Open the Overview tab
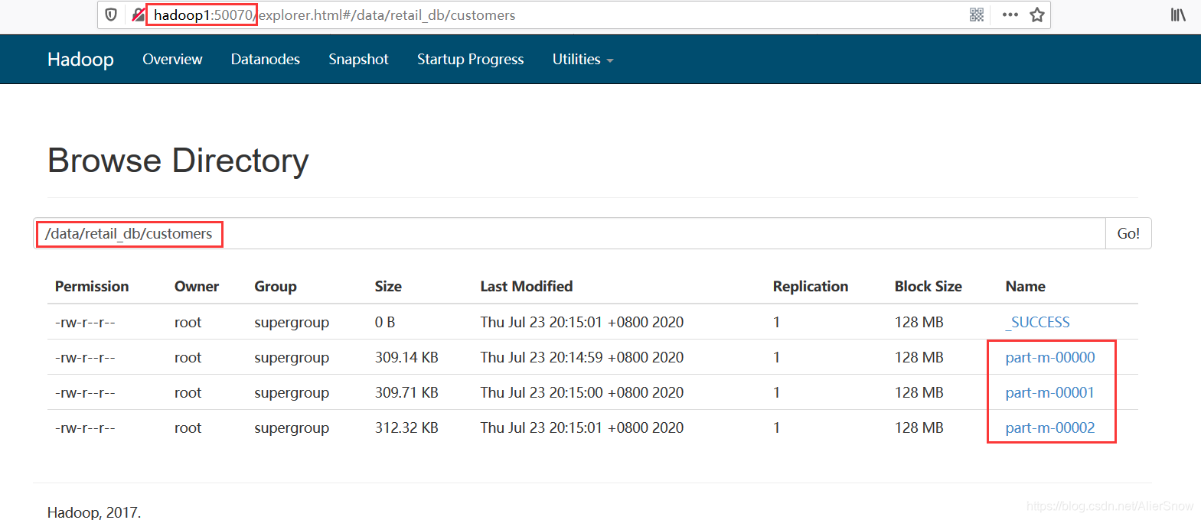Screen dimensions: 1201x520 point(172,59)
